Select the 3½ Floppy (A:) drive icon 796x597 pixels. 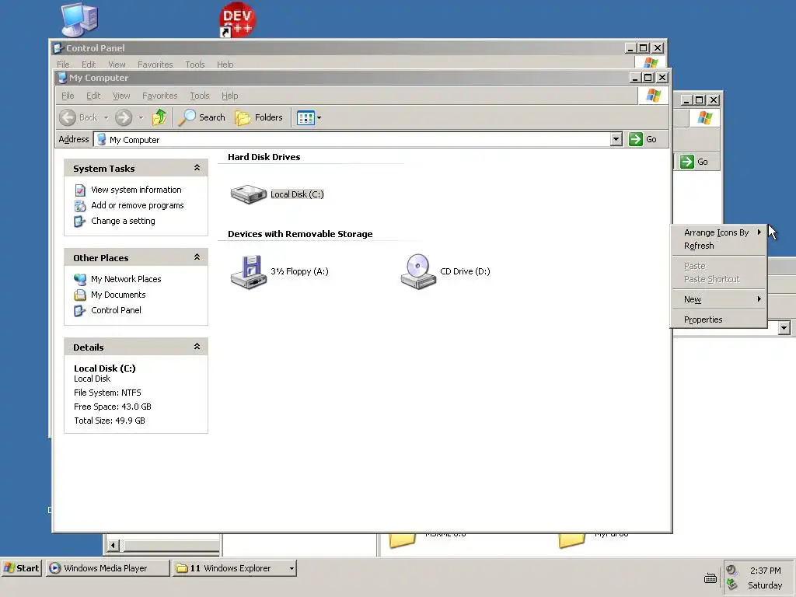click(x=248, y=271)
